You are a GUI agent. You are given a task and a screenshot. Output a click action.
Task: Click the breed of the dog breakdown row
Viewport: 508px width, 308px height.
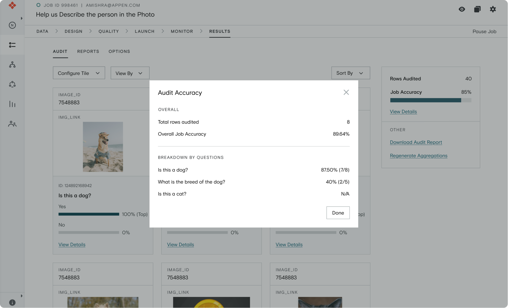[254, 182]
